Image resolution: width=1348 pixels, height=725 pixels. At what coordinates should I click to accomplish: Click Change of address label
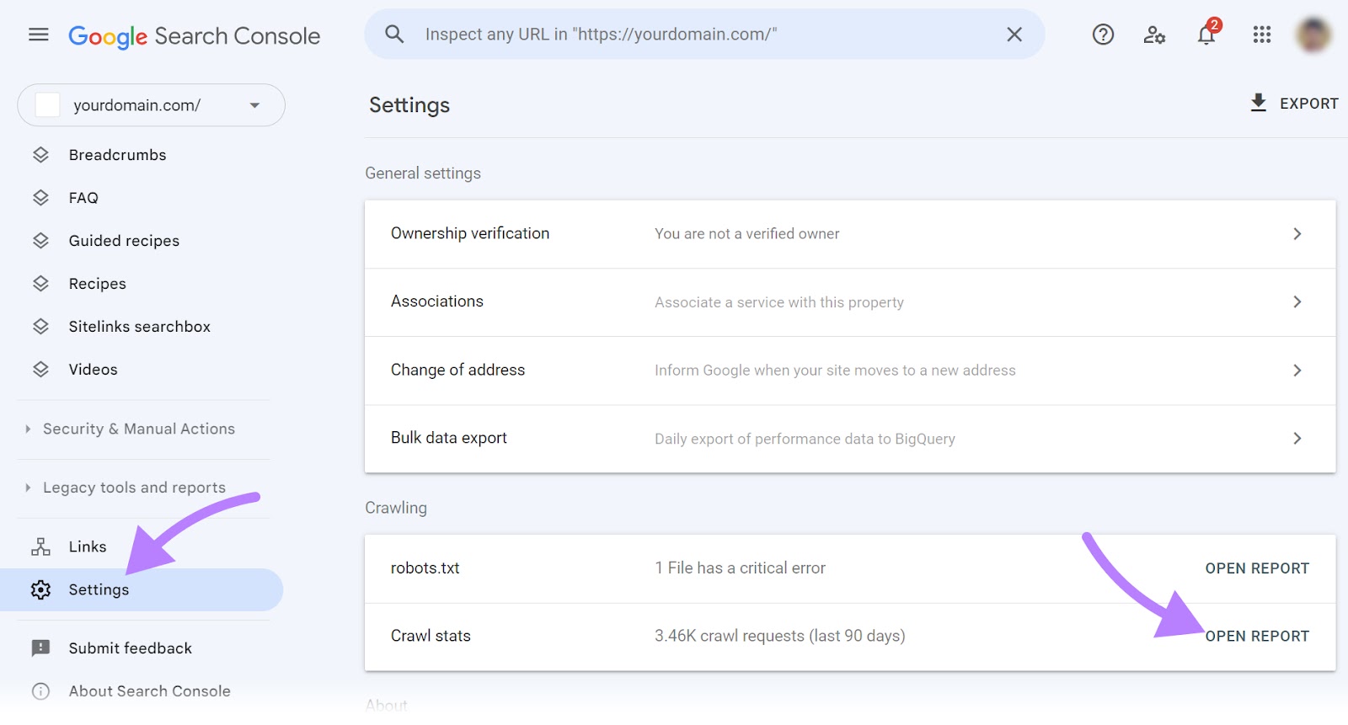click(x=457, y=370)
